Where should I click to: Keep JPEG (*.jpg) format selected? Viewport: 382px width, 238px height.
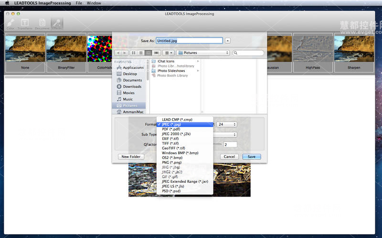pos(185,124)
